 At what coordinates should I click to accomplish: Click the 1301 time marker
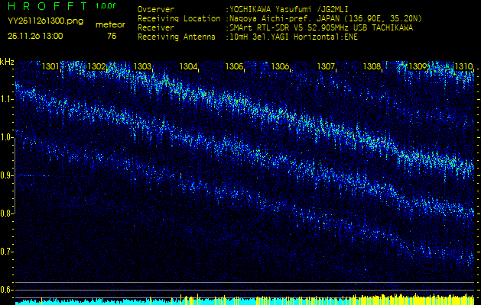[50, 67]
